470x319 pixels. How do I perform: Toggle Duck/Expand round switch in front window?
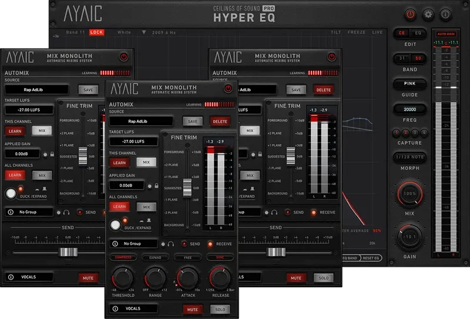coord(115,225)
